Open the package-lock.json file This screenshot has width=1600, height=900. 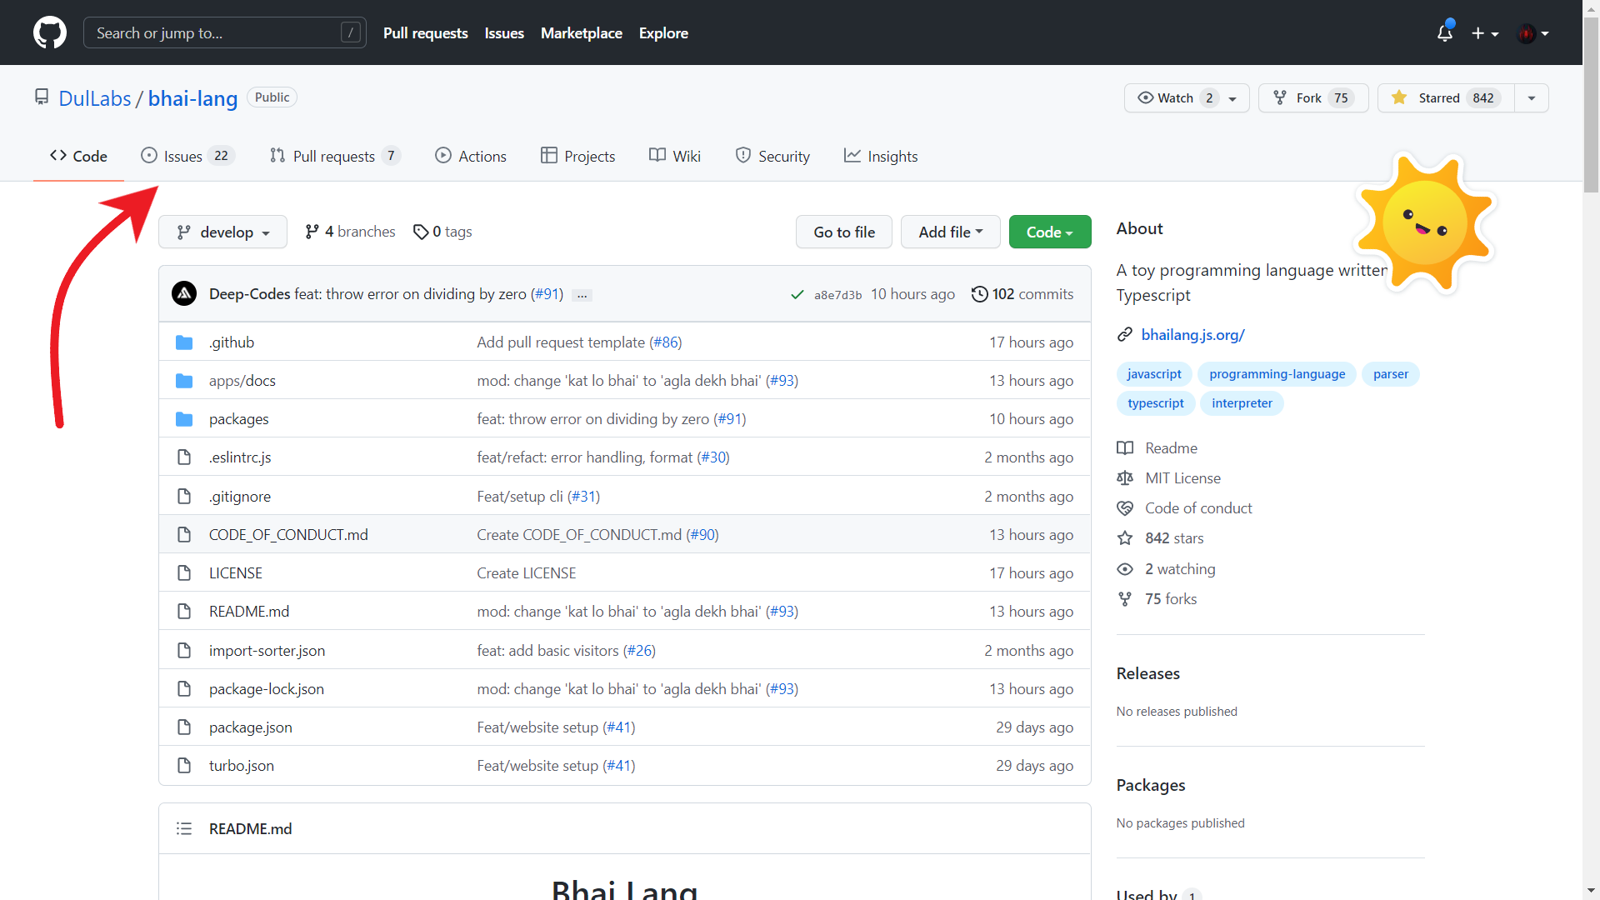click(267, 689)
